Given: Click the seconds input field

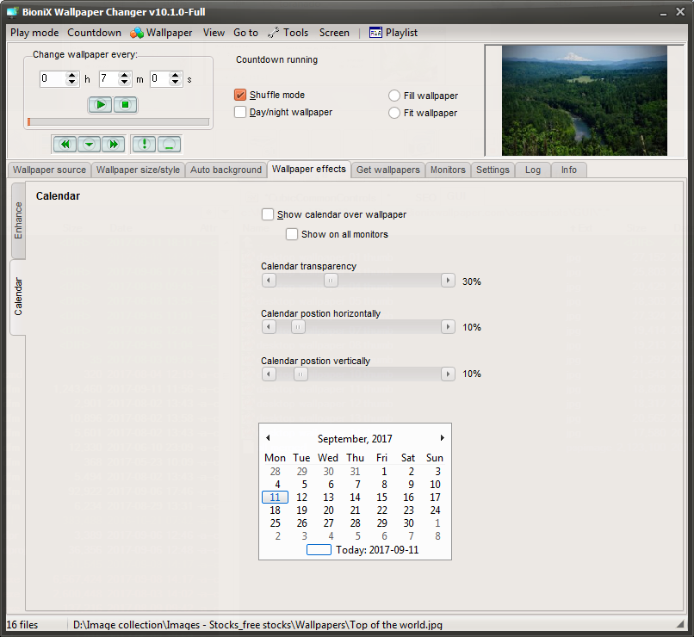Looking at the screenshot, I should (x=160, y=78).
